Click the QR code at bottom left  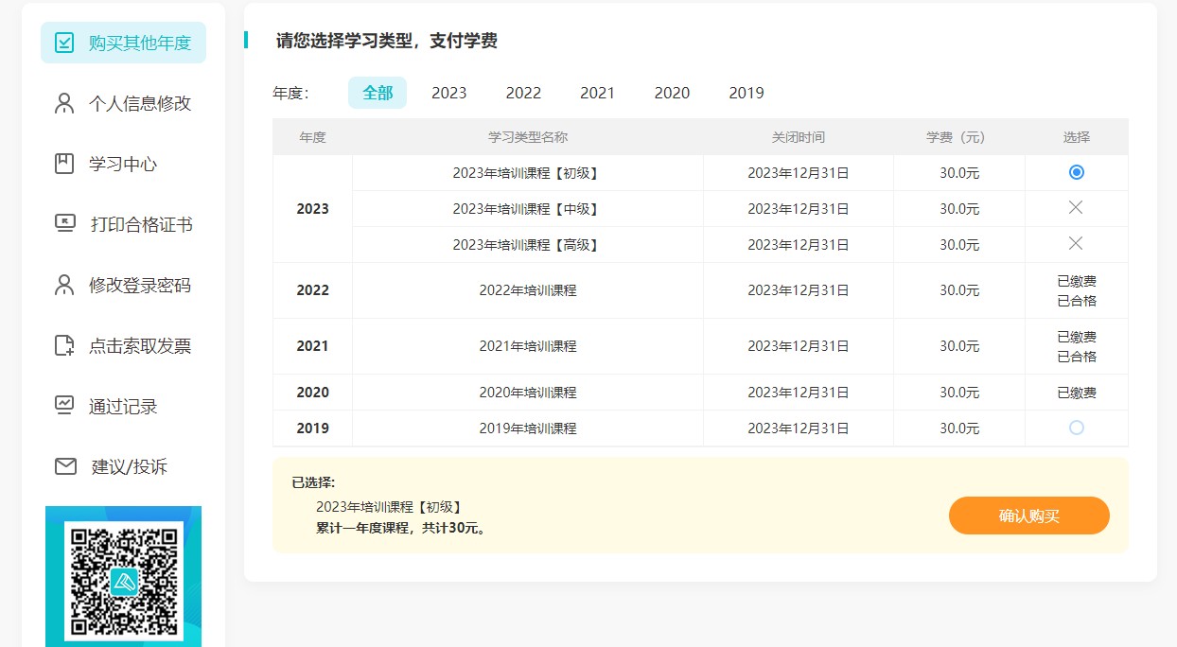click(x=123, y=577)
